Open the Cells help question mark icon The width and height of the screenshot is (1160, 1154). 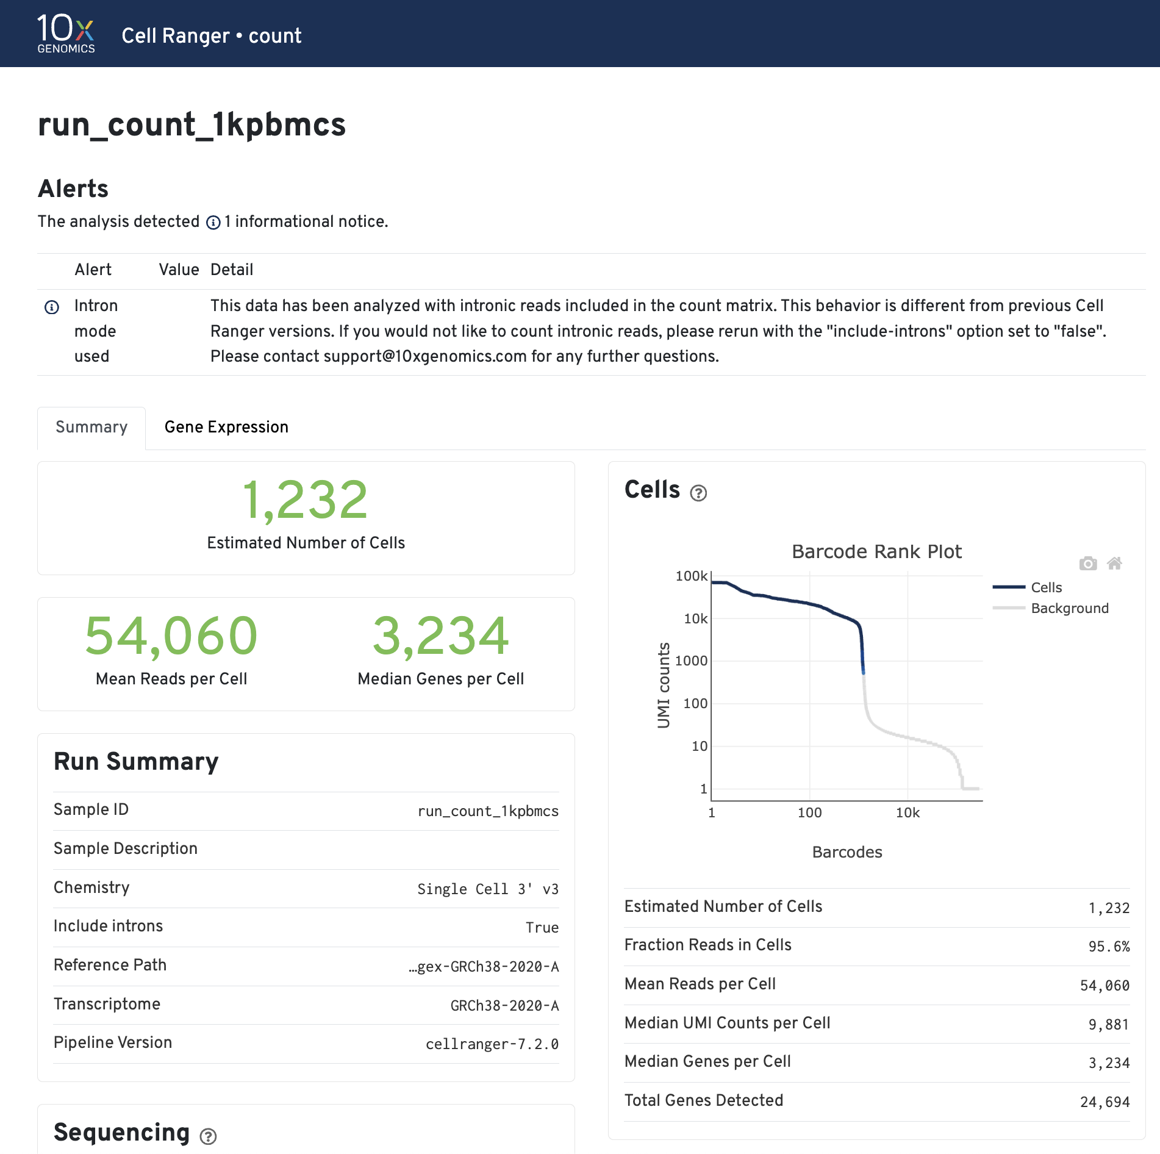[x=698, y=493]
